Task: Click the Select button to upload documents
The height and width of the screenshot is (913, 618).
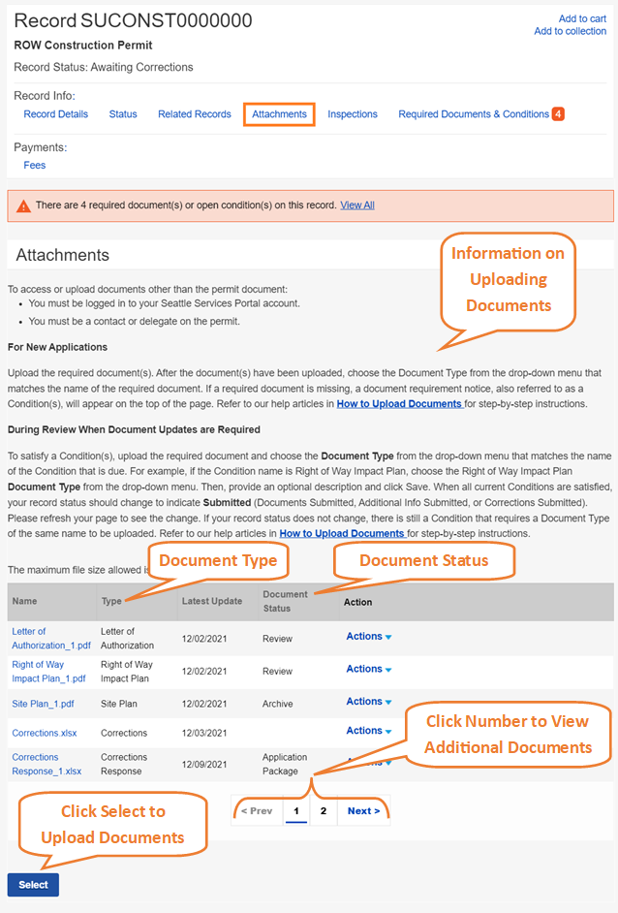Action: 33,885
